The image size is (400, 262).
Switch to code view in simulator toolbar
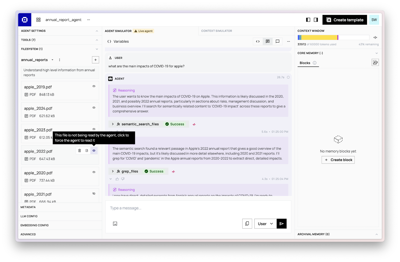tap(258, 41)
